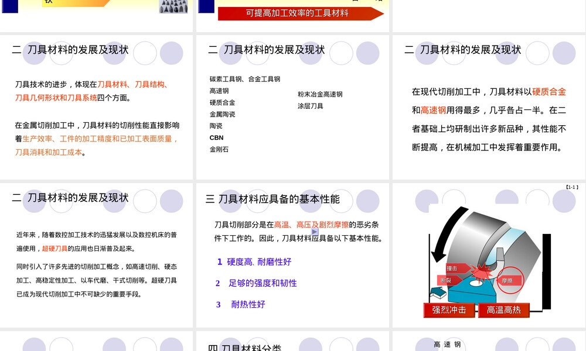The height and width of the screenshot is (351, 586).
Task: Click the red 硬质合金 in the 在现代切削加工中 slide
Action: [x=549, y=92]
